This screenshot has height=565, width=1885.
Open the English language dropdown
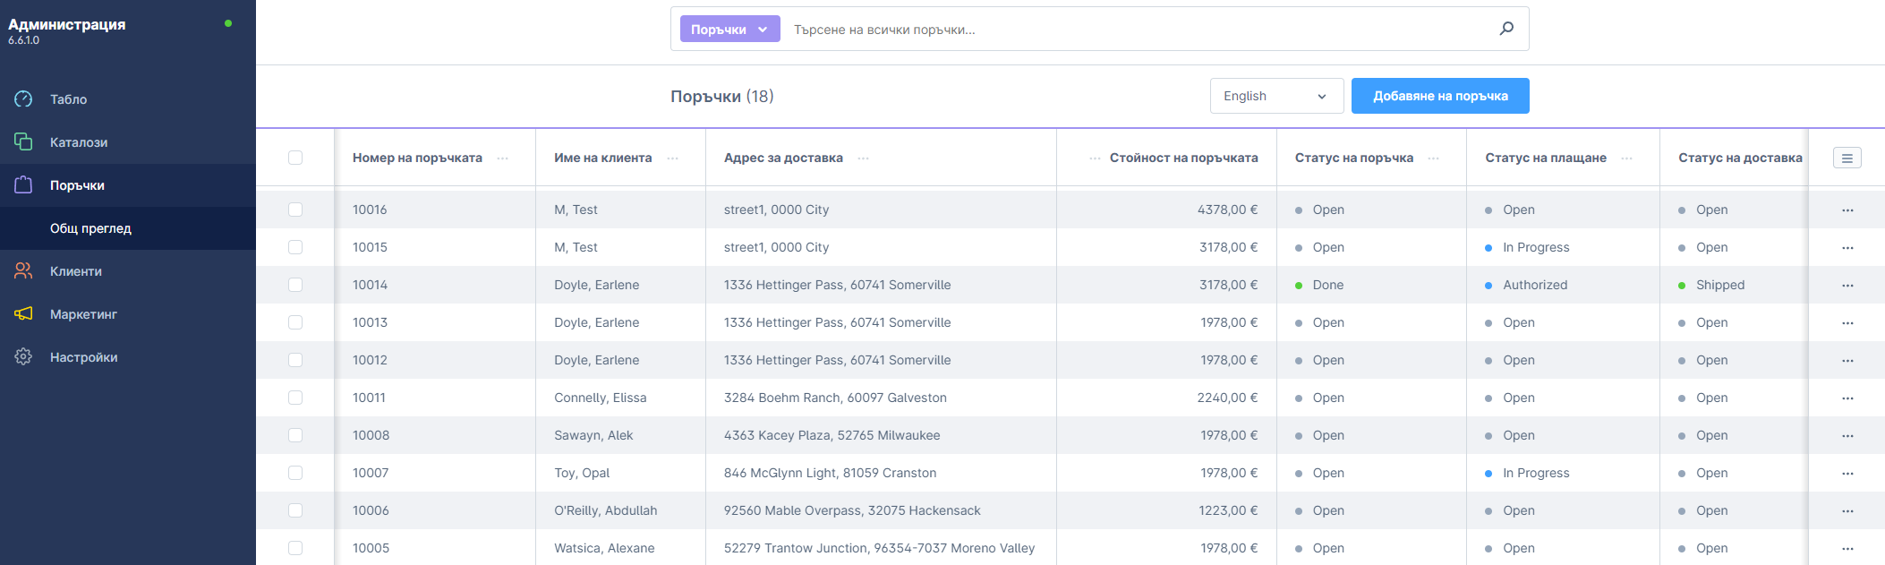click(1275, 96)
